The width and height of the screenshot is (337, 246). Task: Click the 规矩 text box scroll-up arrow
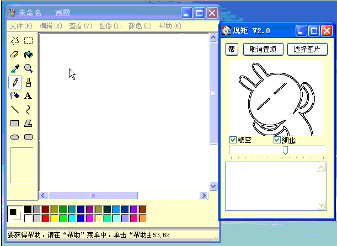[322, 168]
